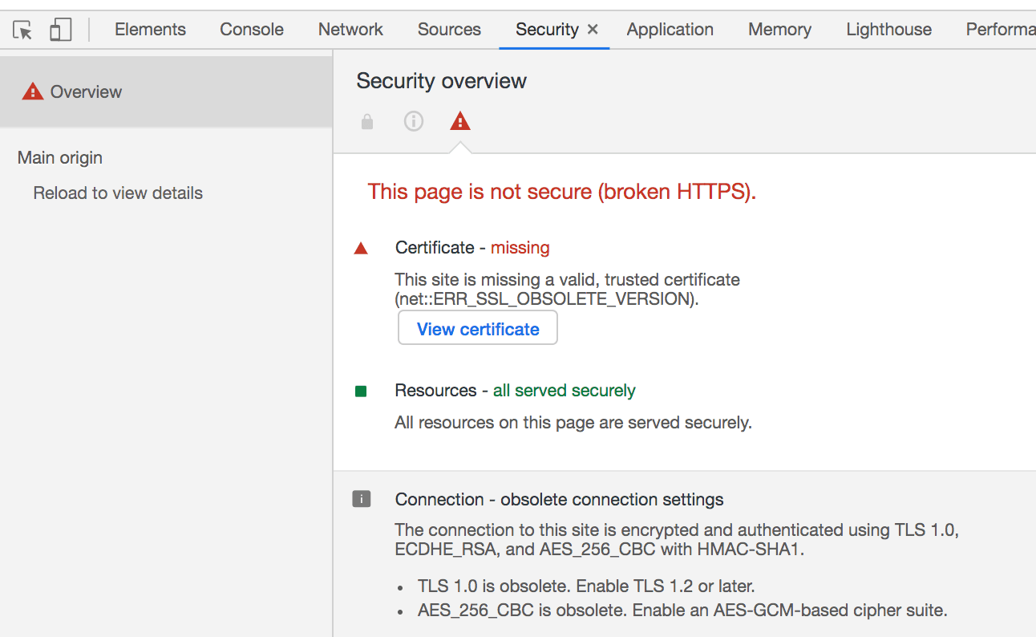This screenshot has height=637, width=1036.
Task: Click Reload to view details item
Action: coord(118,193)
